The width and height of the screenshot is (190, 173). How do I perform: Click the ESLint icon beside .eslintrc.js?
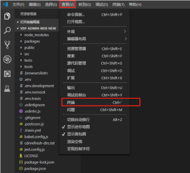(21, 111)
